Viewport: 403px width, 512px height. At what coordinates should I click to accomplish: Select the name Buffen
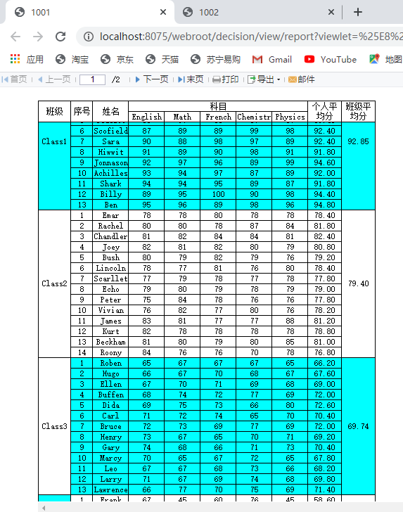point(110,395)
